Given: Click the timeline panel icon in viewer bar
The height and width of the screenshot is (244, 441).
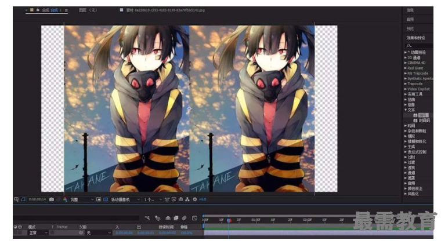Looking at the screenshot, I should pos(180,199).
